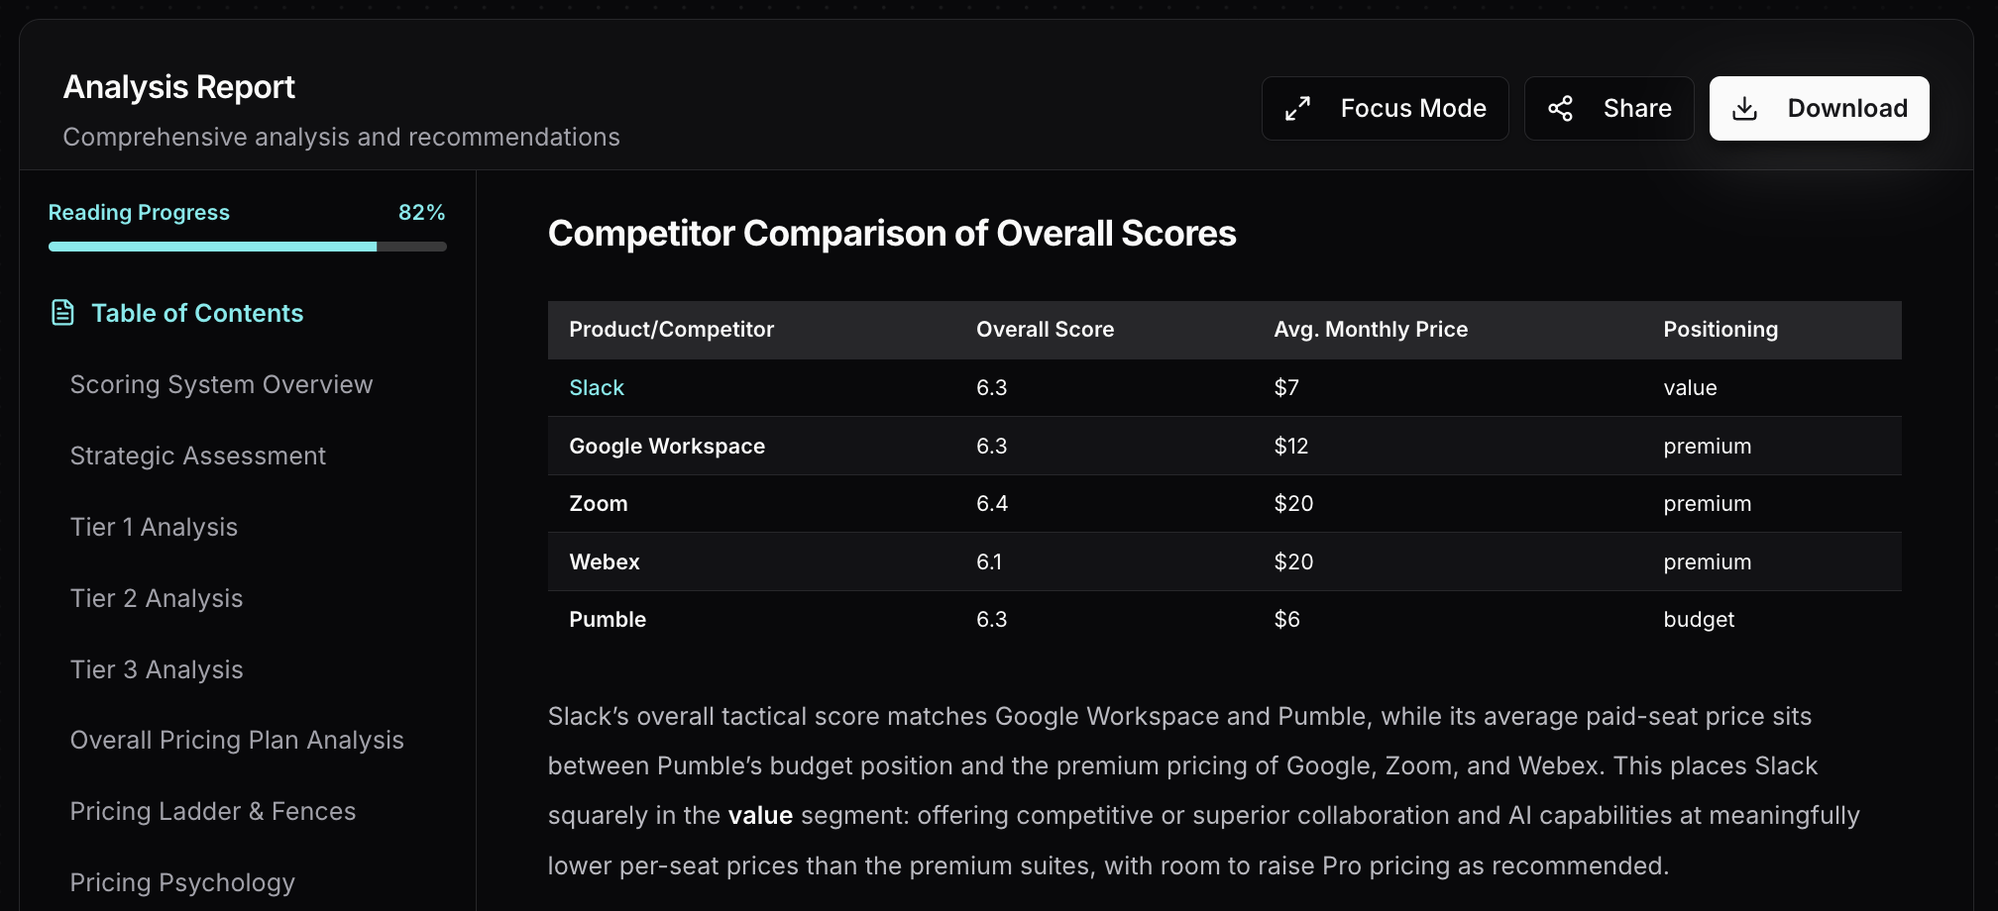Open the Strategic Assessment section
Image resolution: width=1998 pixels, height=911 pixels.
(198, 455)
